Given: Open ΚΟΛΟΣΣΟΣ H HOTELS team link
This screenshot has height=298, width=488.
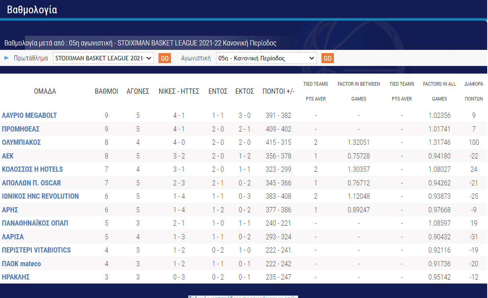Looking at the screenshot, I should tap(33, 169).
